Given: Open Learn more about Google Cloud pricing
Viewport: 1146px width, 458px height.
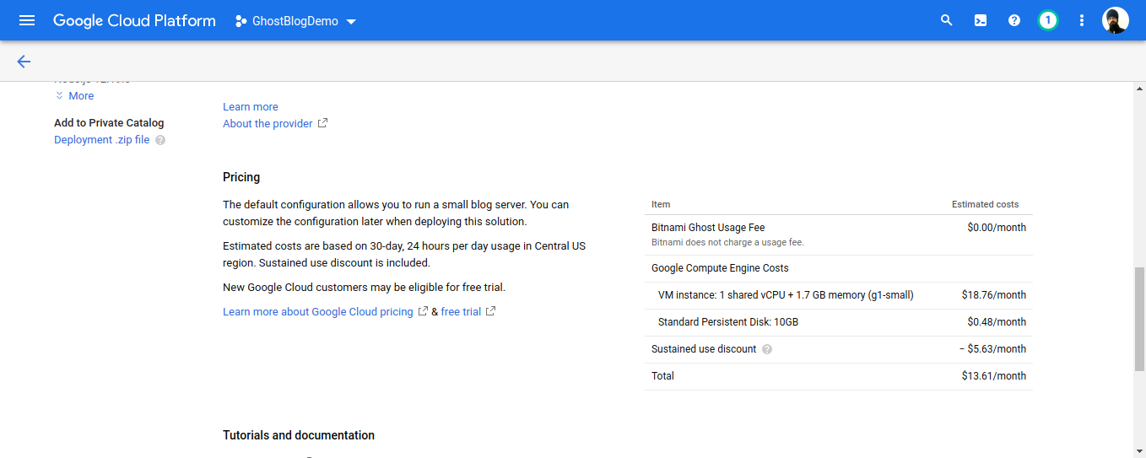Looking at the screenshot, I should [318, 312].
